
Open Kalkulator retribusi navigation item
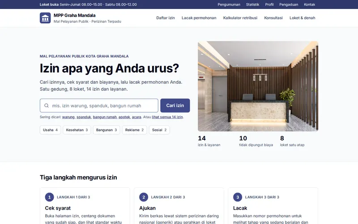pyautogui.click(x=240, y=18)
